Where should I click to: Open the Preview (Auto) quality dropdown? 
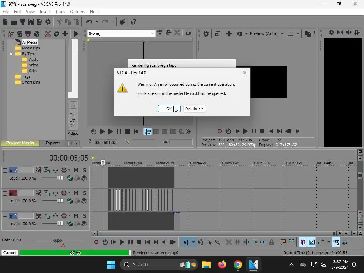point(282,34)
